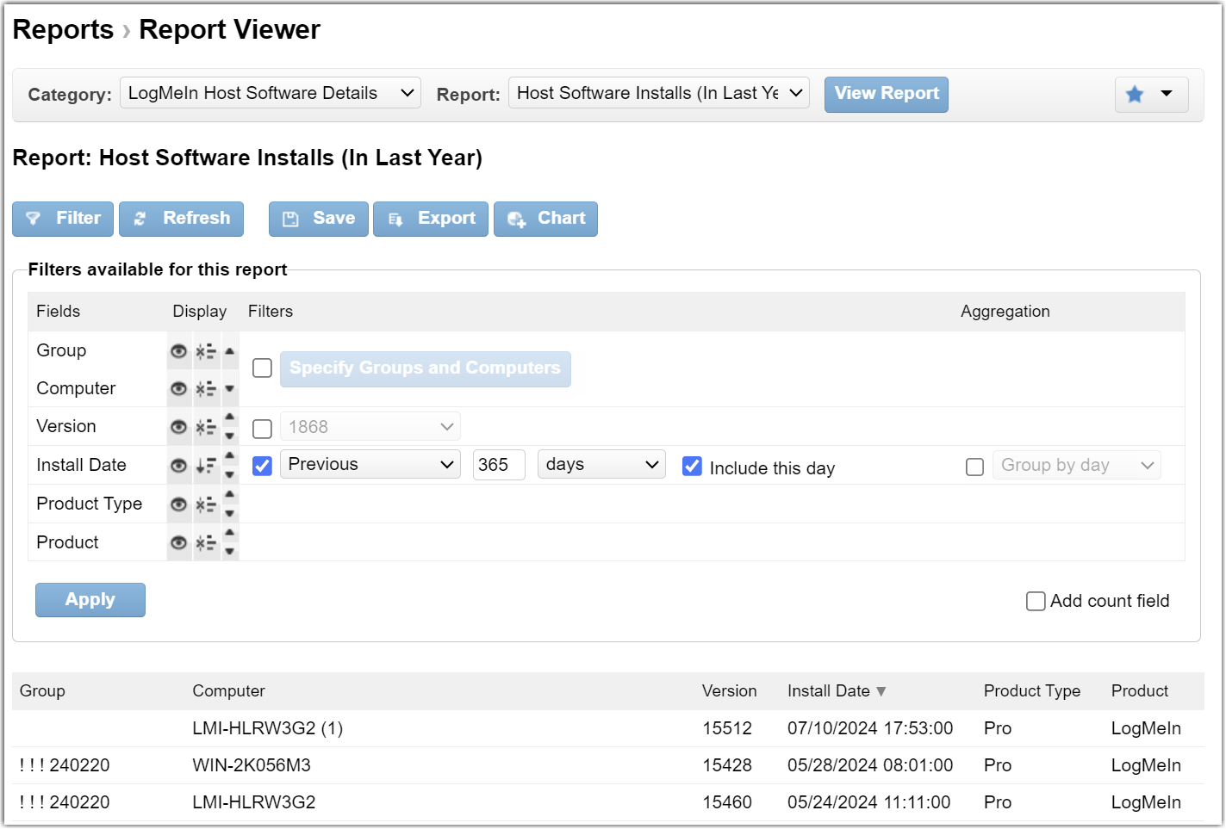Click the descending sort icon for Install Date

click(x=206, y=466)
